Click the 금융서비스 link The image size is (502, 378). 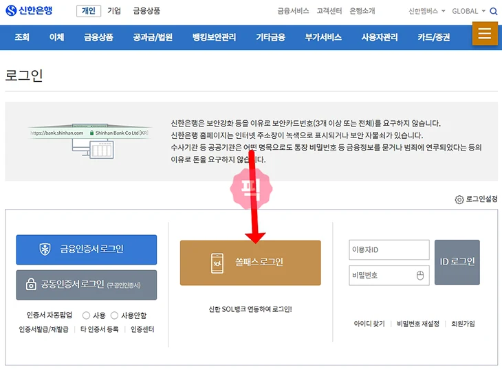tap(293, 11)
